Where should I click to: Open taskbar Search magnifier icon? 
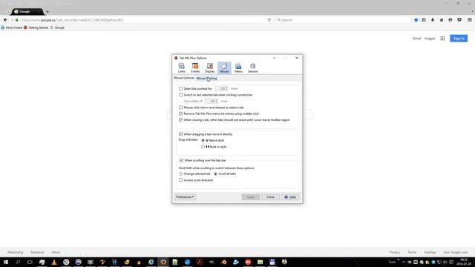(x=18, y=262)
